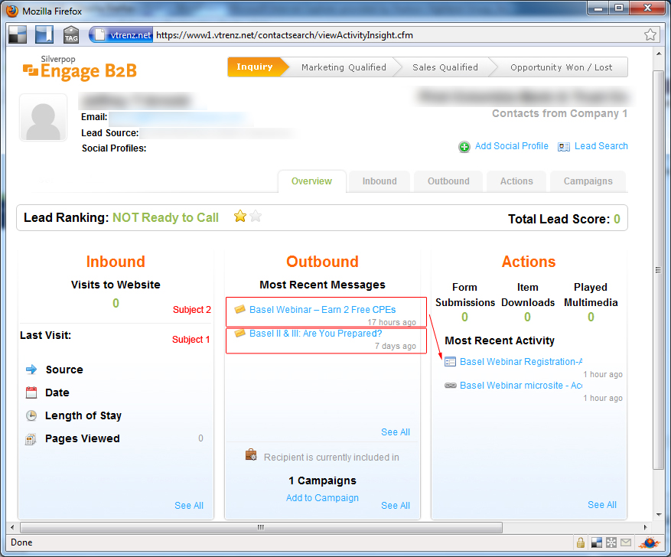Click See All in Actions panel
The height and width of the screenshot is (557, 671).
pyautogui.click(x=602, y=505)
